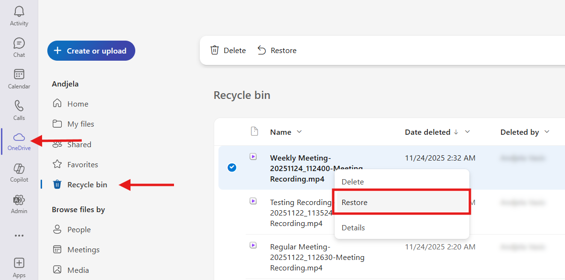
Task: Go to My files folder
Action: tap(80, 124)
